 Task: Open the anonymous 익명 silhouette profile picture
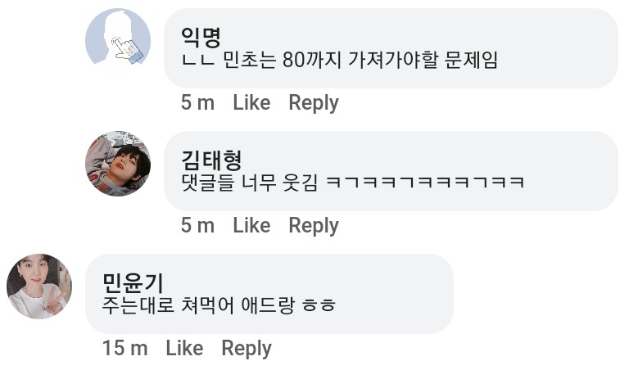point(118,41)
